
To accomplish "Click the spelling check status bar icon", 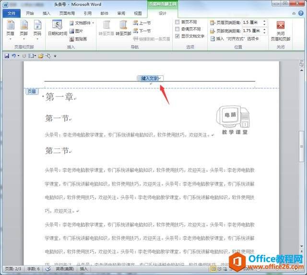I will 48,269.
